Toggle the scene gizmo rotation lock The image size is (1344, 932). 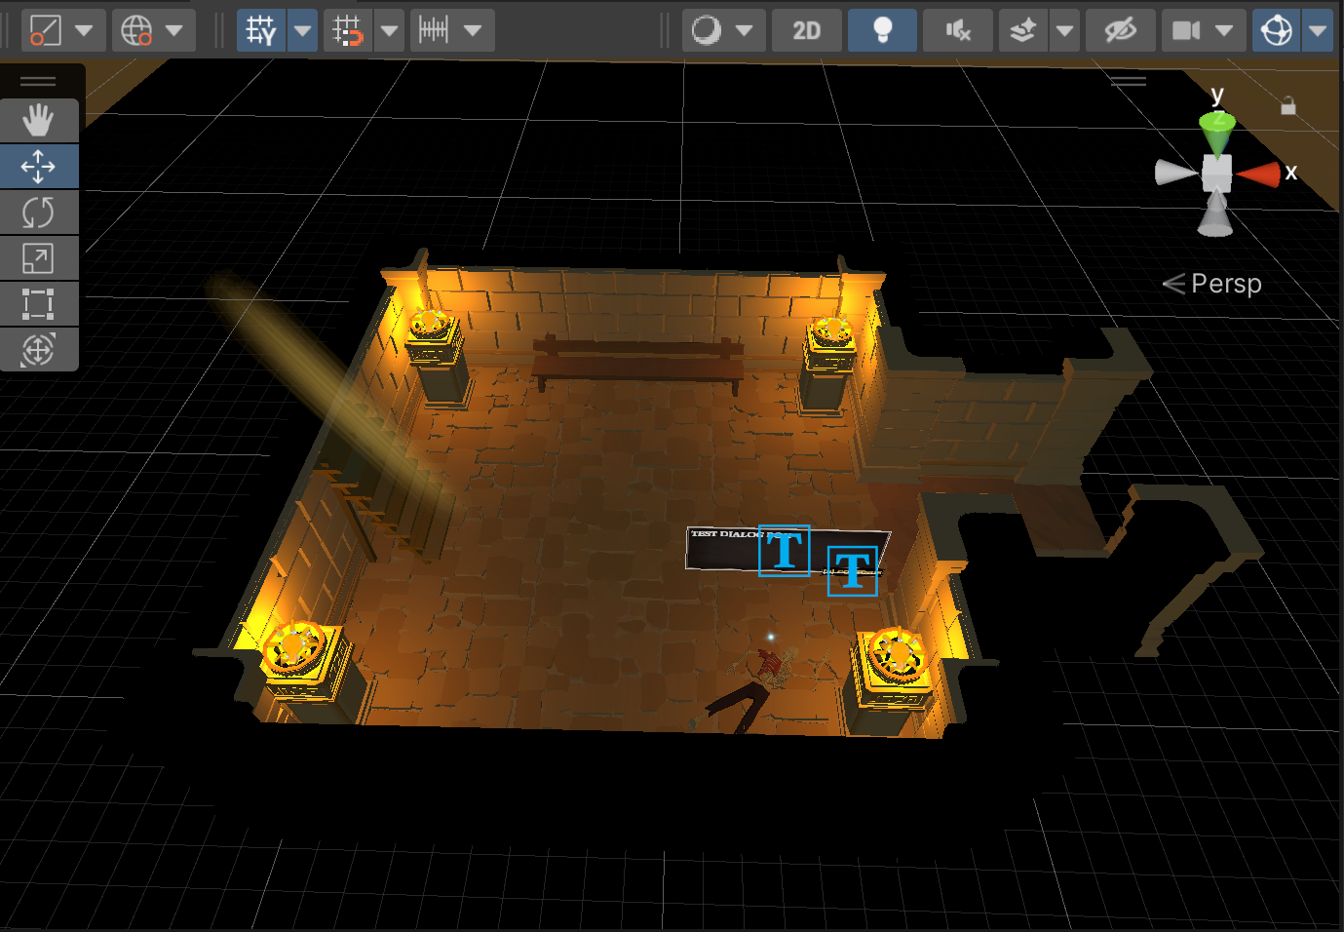pyautogui.click(x=1288, y=105)
